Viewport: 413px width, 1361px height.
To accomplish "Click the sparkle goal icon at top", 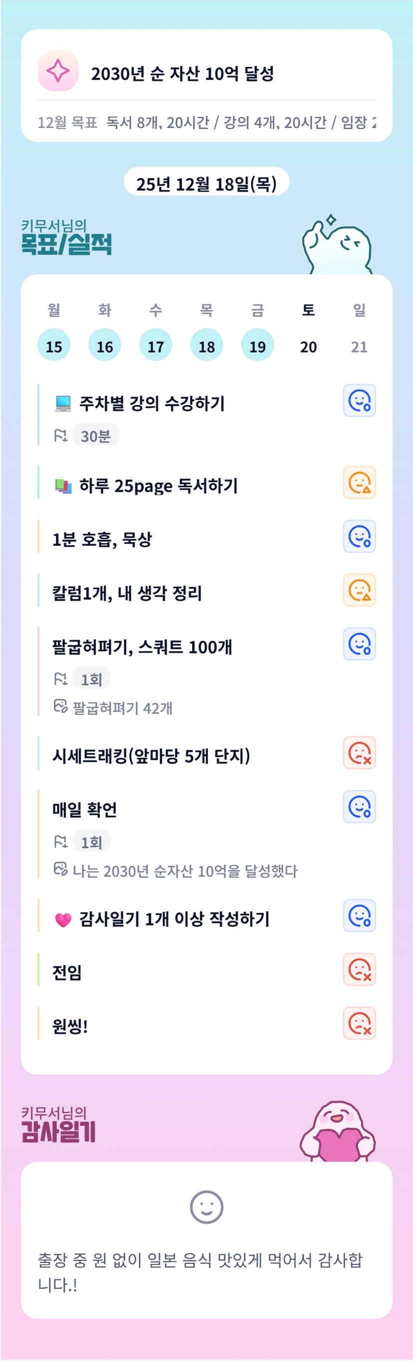I will coord(58,71).
